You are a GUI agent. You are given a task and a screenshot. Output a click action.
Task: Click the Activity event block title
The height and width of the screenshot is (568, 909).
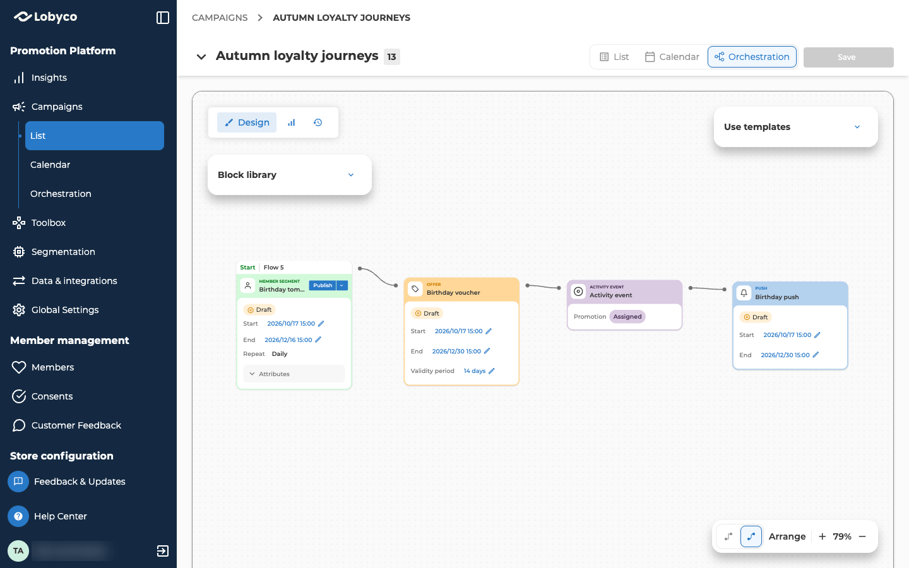(x=611, y=295)
